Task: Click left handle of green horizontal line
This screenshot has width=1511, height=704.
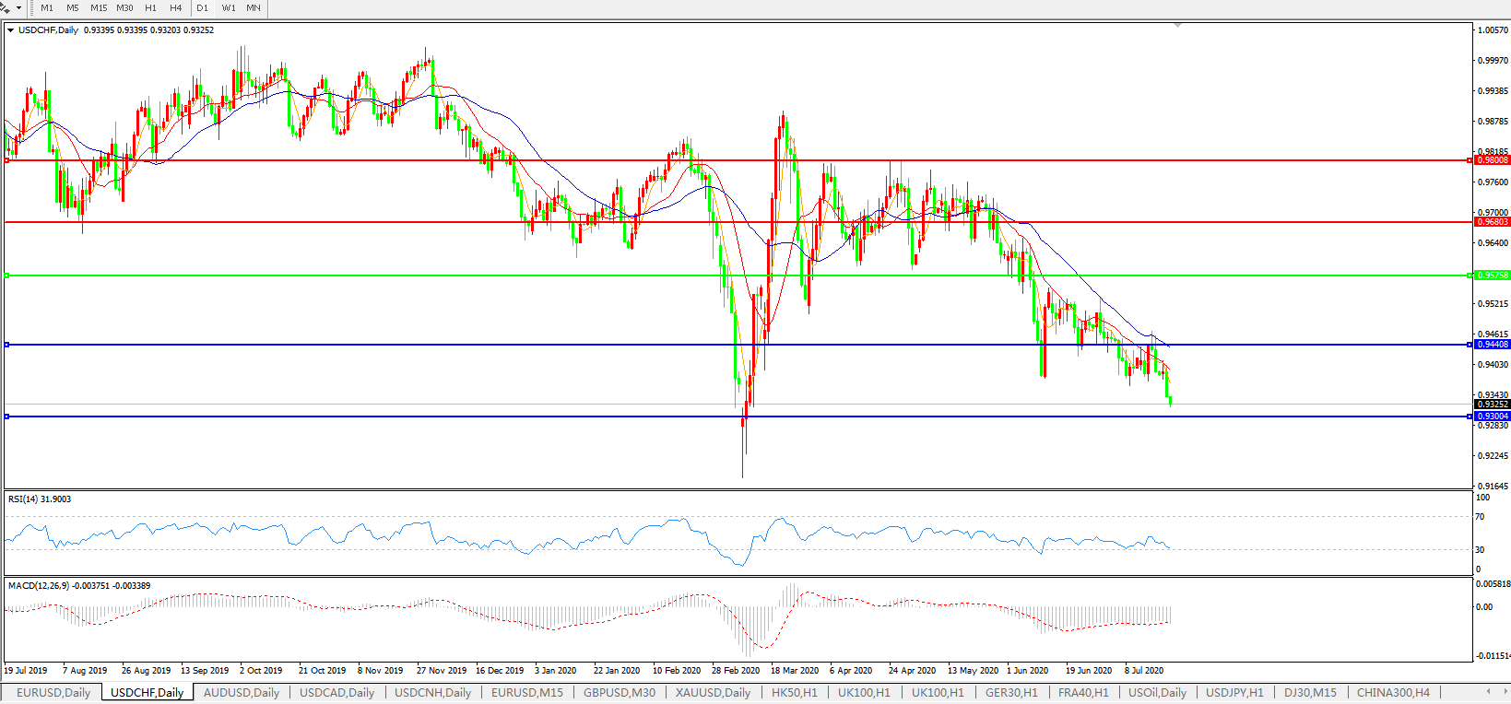Action: click(x=6, y=276)
